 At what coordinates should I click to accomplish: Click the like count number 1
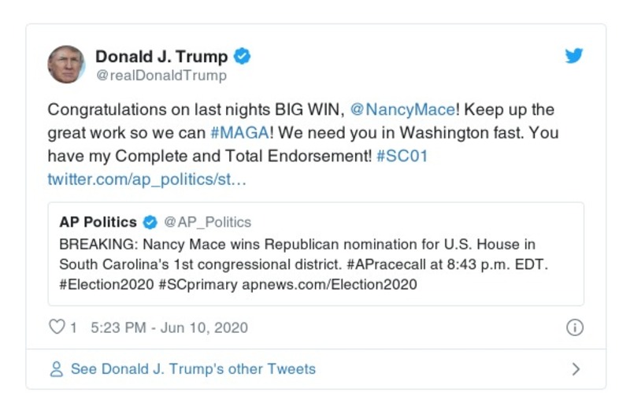pyautogui.click(x=73, y=327)
